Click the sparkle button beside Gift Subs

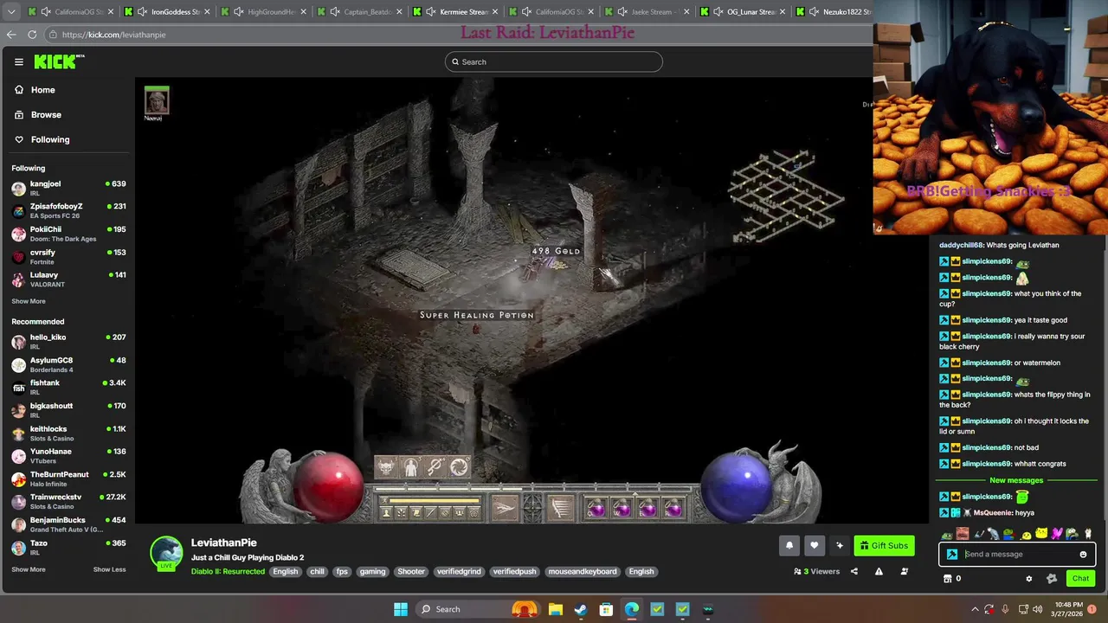point(839,545)
